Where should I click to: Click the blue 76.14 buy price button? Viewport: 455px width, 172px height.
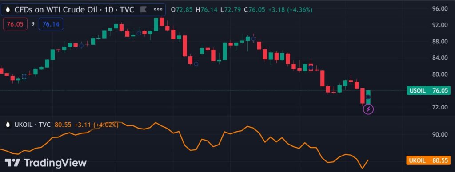tap(51, 24)
